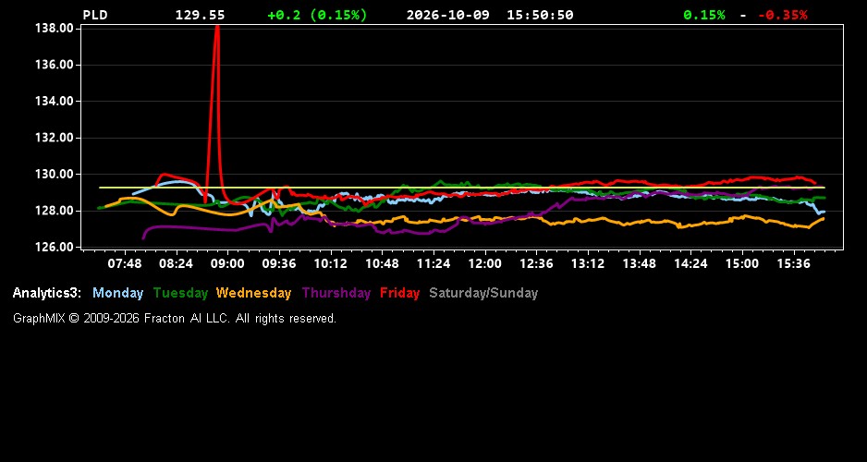
Task: Toggle the Monday series legend
Action: [x=117, y=294]
